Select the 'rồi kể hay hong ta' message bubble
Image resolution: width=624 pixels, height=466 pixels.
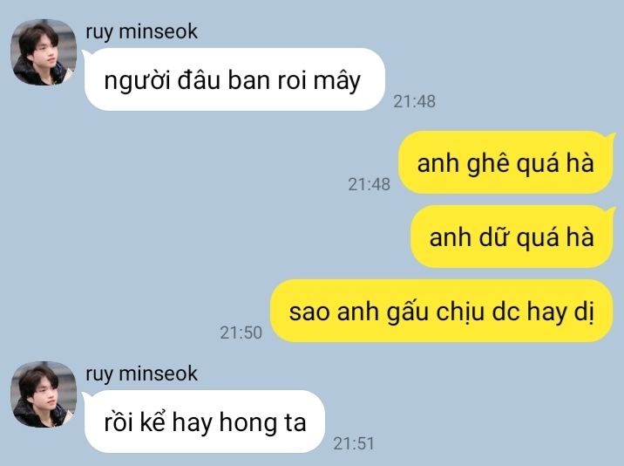(205, 421)
